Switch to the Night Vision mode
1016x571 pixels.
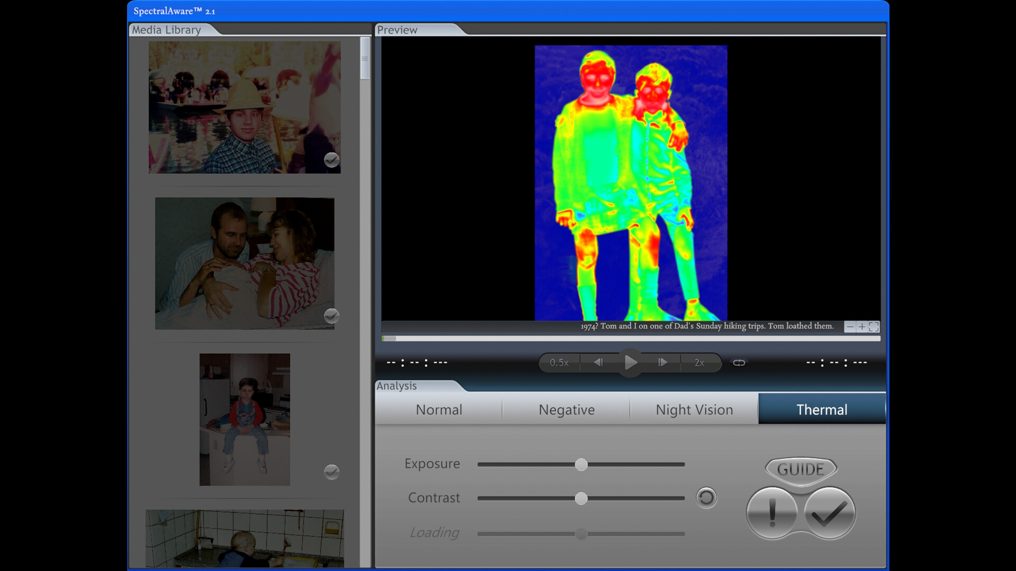[694, 409]
